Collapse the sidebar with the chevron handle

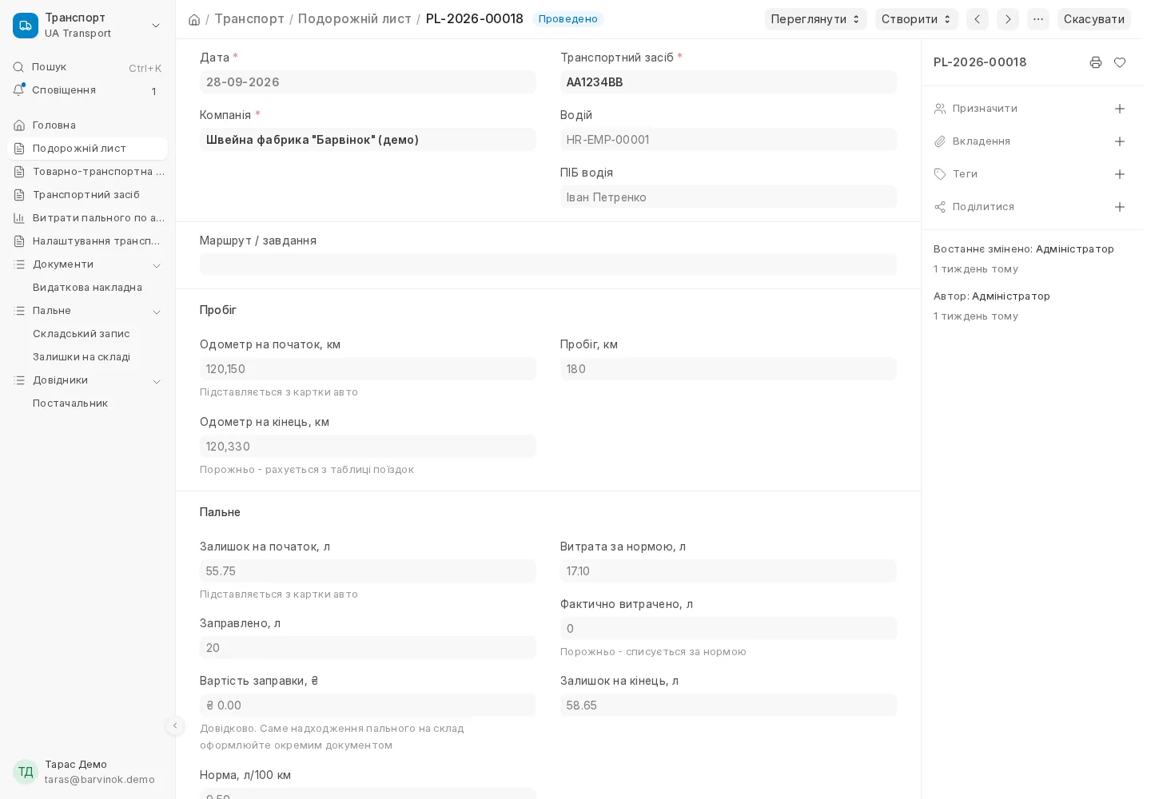(175, 725)
